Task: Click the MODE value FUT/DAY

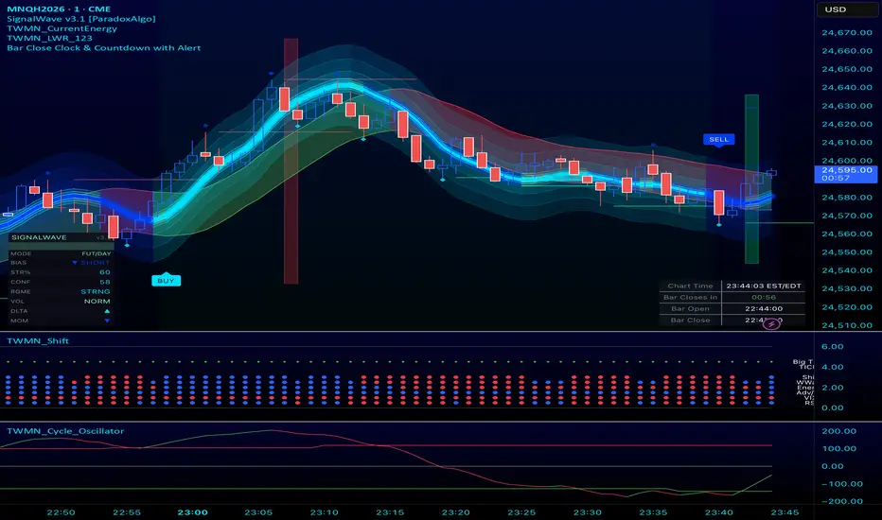Action: coord(97,253)
